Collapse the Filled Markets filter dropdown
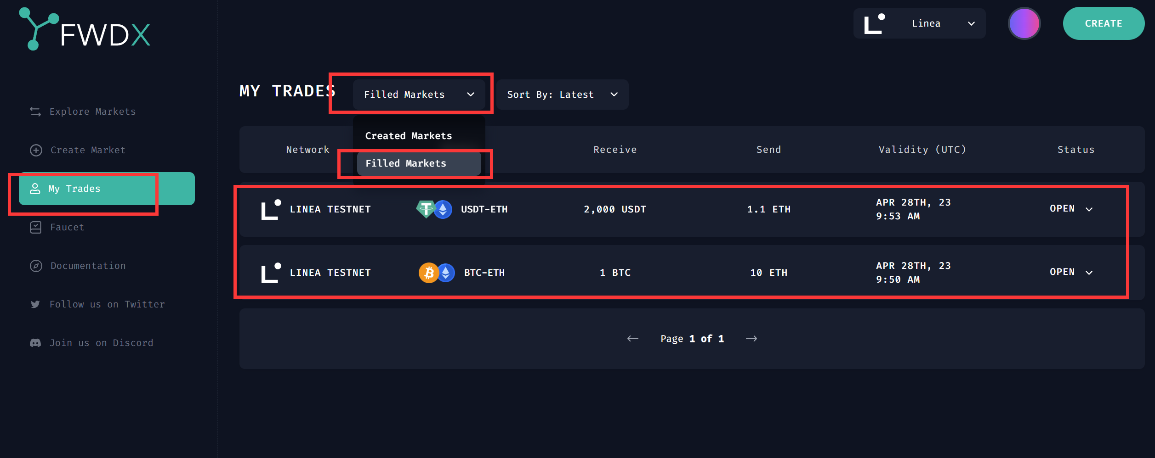Viewport: 1155px width, 458px height. 419,95
